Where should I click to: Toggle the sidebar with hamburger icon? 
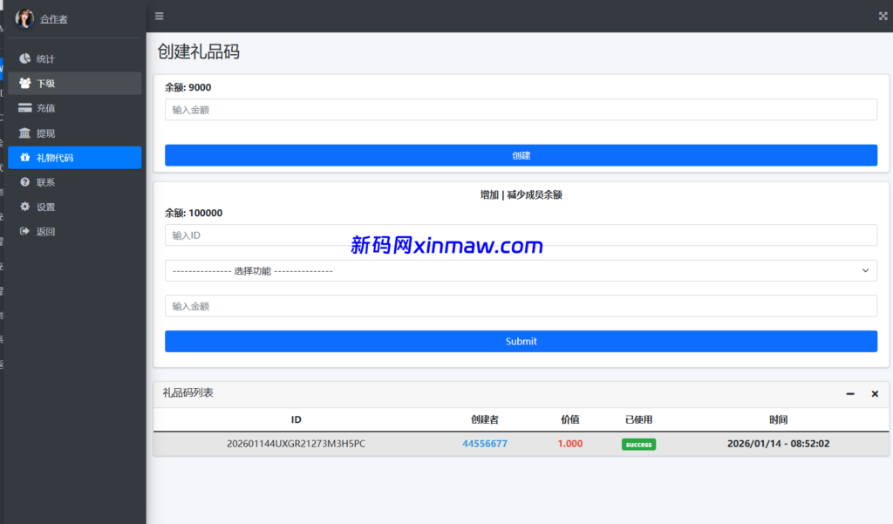159,15
